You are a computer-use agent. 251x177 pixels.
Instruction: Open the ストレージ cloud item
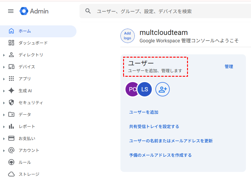[x=29, y=174]
